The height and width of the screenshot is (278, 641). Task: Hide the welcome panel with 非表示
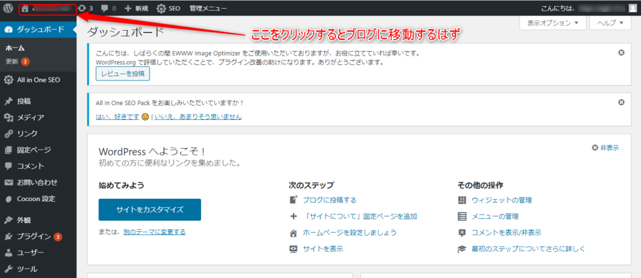605,148
